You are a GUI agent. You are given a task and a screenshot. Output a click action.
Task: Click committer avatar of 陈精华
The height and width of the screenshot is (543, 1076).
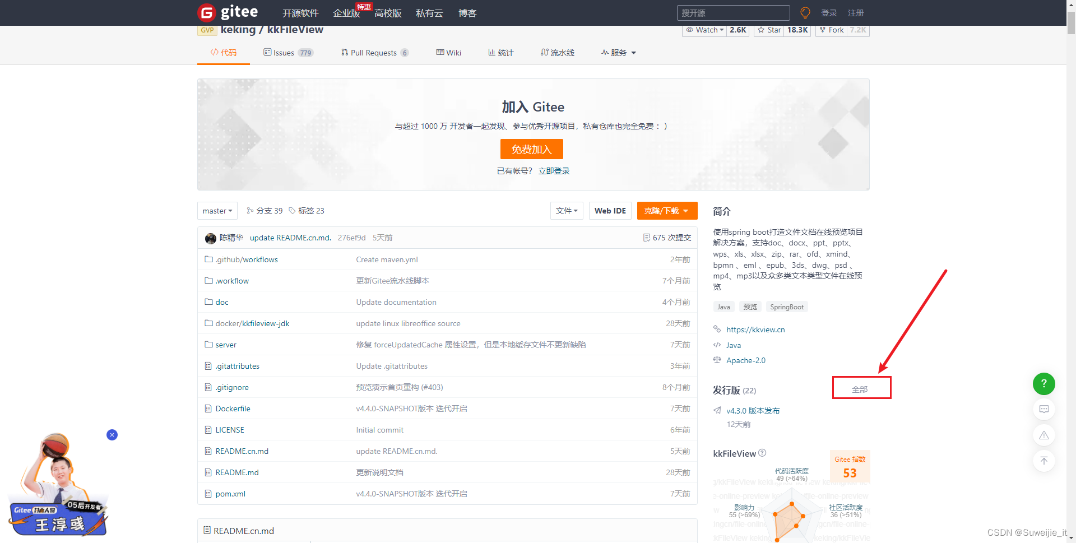pos(211,238)
